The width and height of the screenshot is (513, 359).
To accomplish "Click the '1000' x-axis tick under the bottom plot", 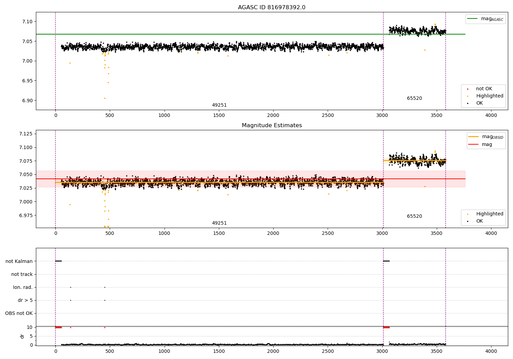I will coord(164,351).
